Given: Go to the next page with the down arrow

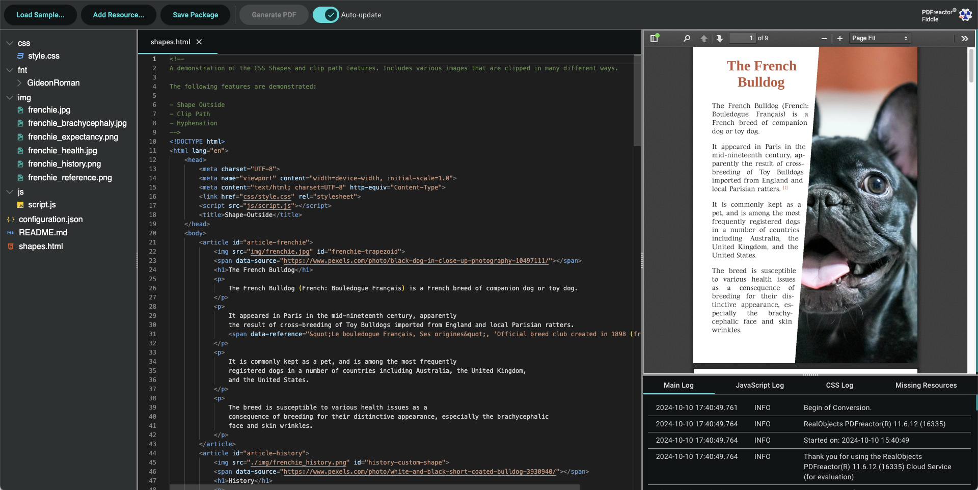Looking at the screenshot, I should click(719, 38).
